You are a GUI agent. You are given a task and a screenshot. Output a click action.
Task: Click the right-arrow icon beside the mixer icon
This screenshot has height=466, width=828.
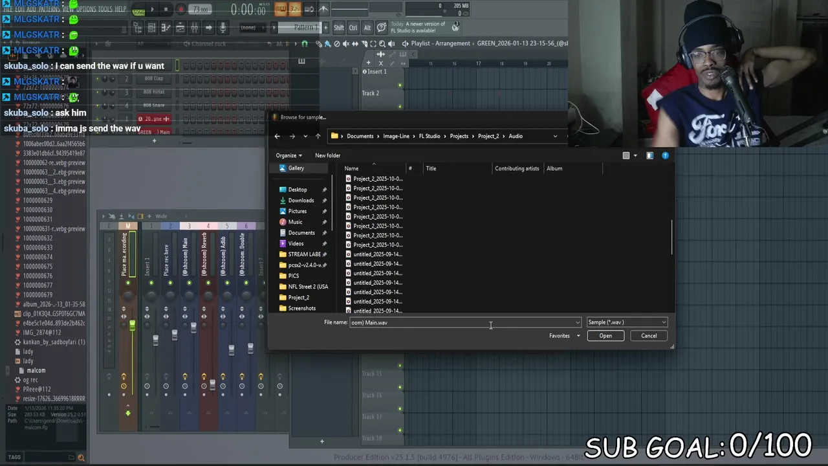tap(208, 27)
